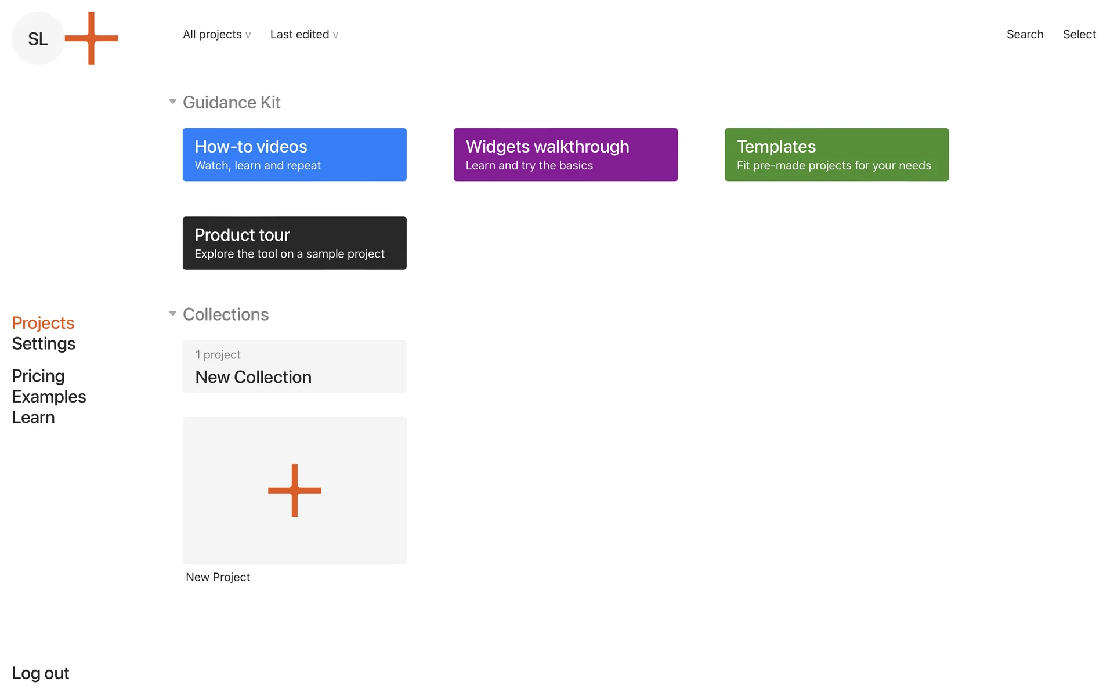Open the green Templates card

(836, 154)
